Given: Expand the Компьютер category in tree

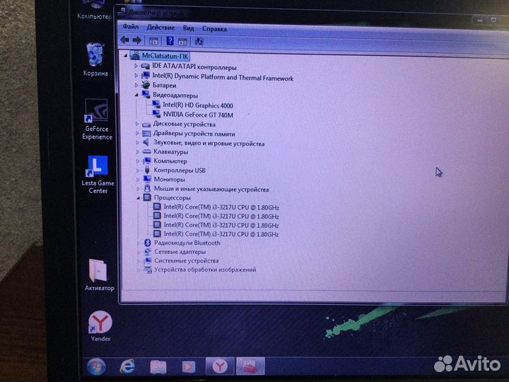Looking at the screenshot, I should tap(138, 161).
